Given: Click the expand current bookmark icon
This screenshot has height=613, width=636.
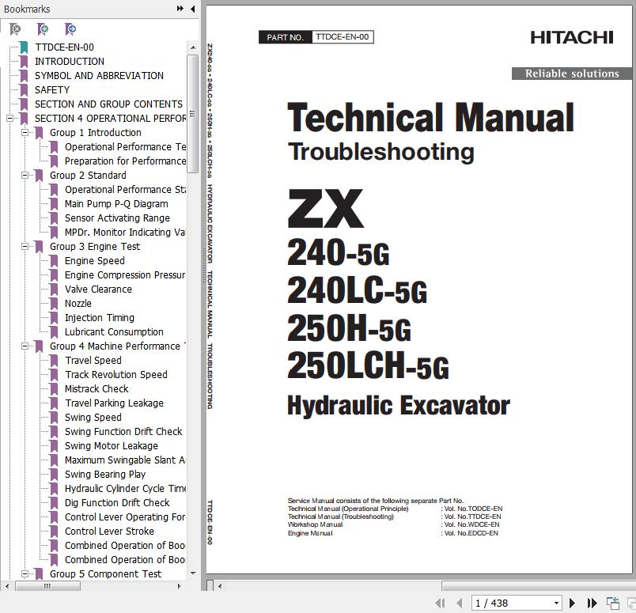Looking at the screenshot, I should tap(70, 28).
